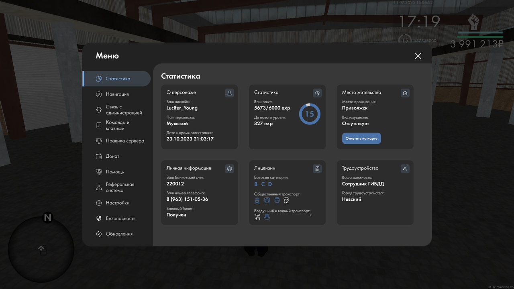The image size is (514, 289).
Task: Click the license document icon on Лицензии card
Action: coord(317,169)
